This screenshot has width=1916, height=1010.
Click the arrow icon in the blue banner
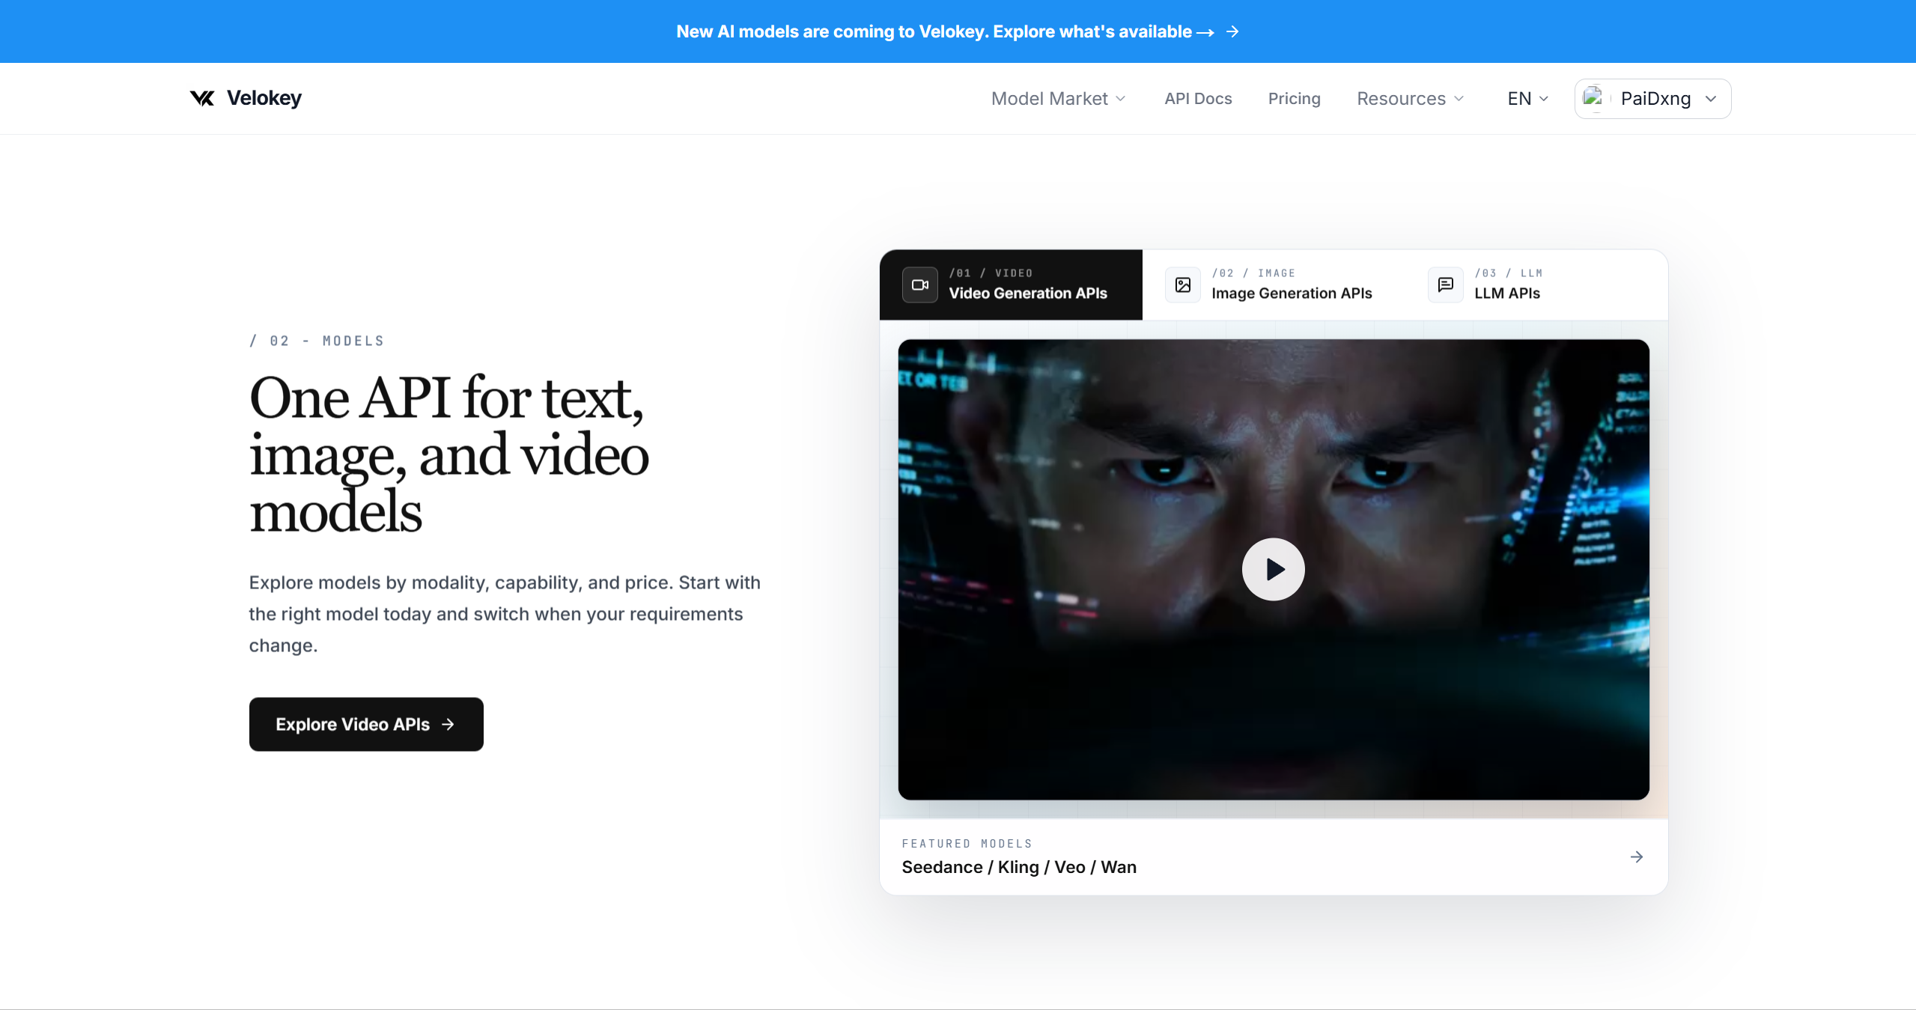pos(1232,31)
